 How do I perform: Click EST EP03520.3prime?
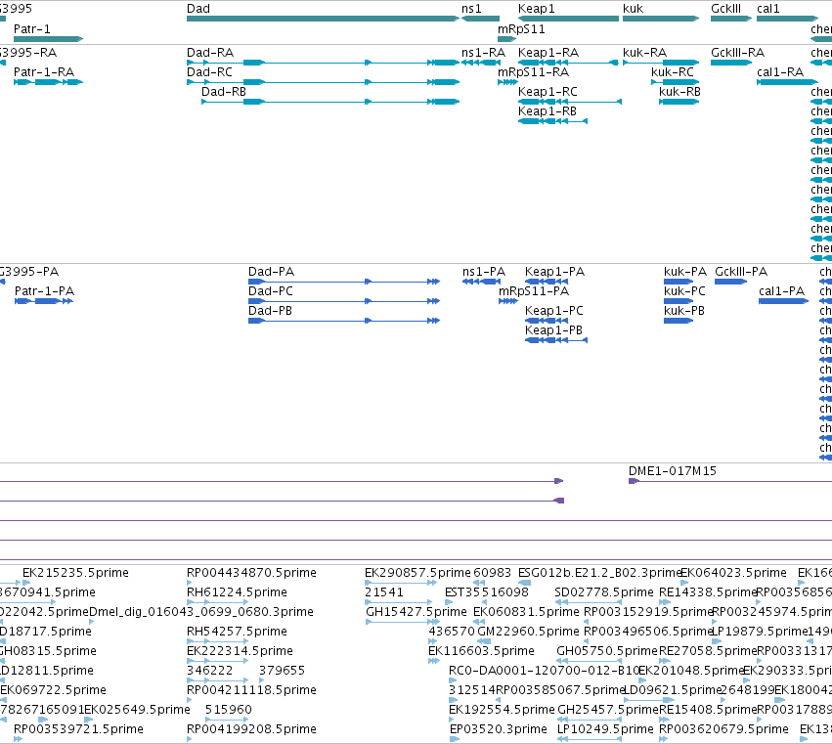point(499,730)
